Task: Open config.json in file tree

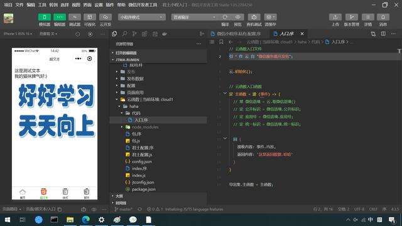Action: (141, 162)
